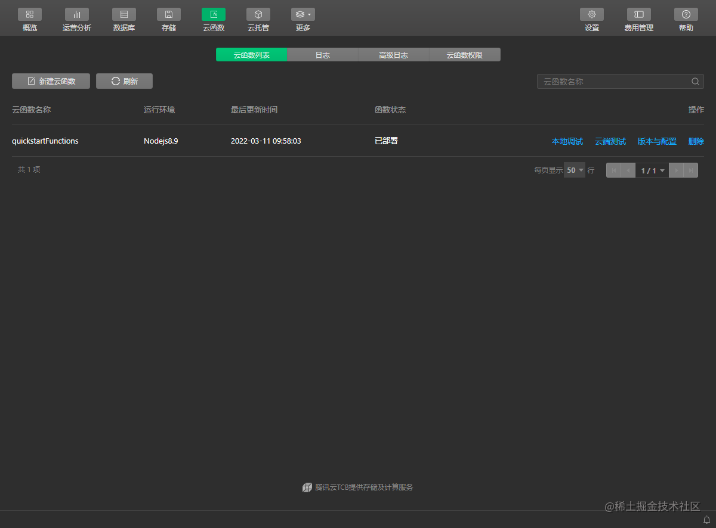Open 本地调试 for quickstartFunctions
This screenshot has height=528, width=716.
[567, 141]
